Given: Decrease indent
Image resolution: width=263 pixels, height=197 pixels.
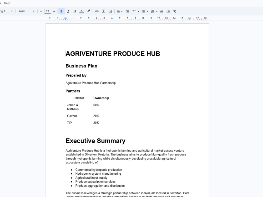Looking at the screenshot, I should 161,11.
